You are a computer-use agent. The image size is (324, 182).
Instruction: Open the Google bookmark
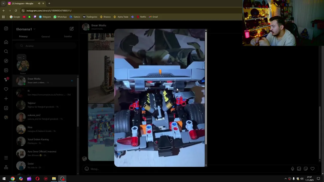pyautogui.click(x=15, y=17)
